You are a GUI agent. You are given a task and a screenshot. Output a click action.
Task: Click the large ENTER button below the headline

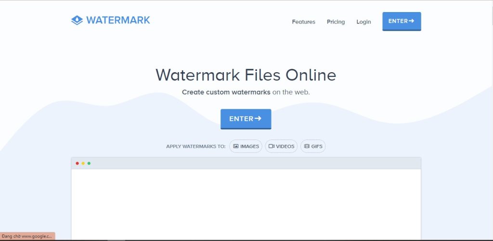click(x=246, y=119)
